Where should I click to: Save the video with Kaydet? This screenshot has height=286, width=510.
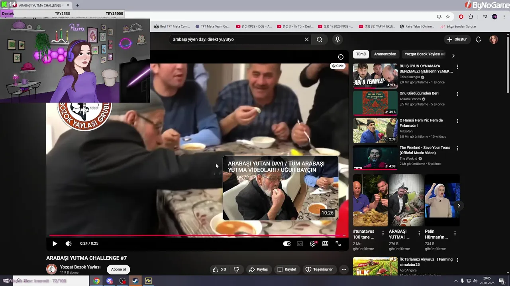click(287, 269)
